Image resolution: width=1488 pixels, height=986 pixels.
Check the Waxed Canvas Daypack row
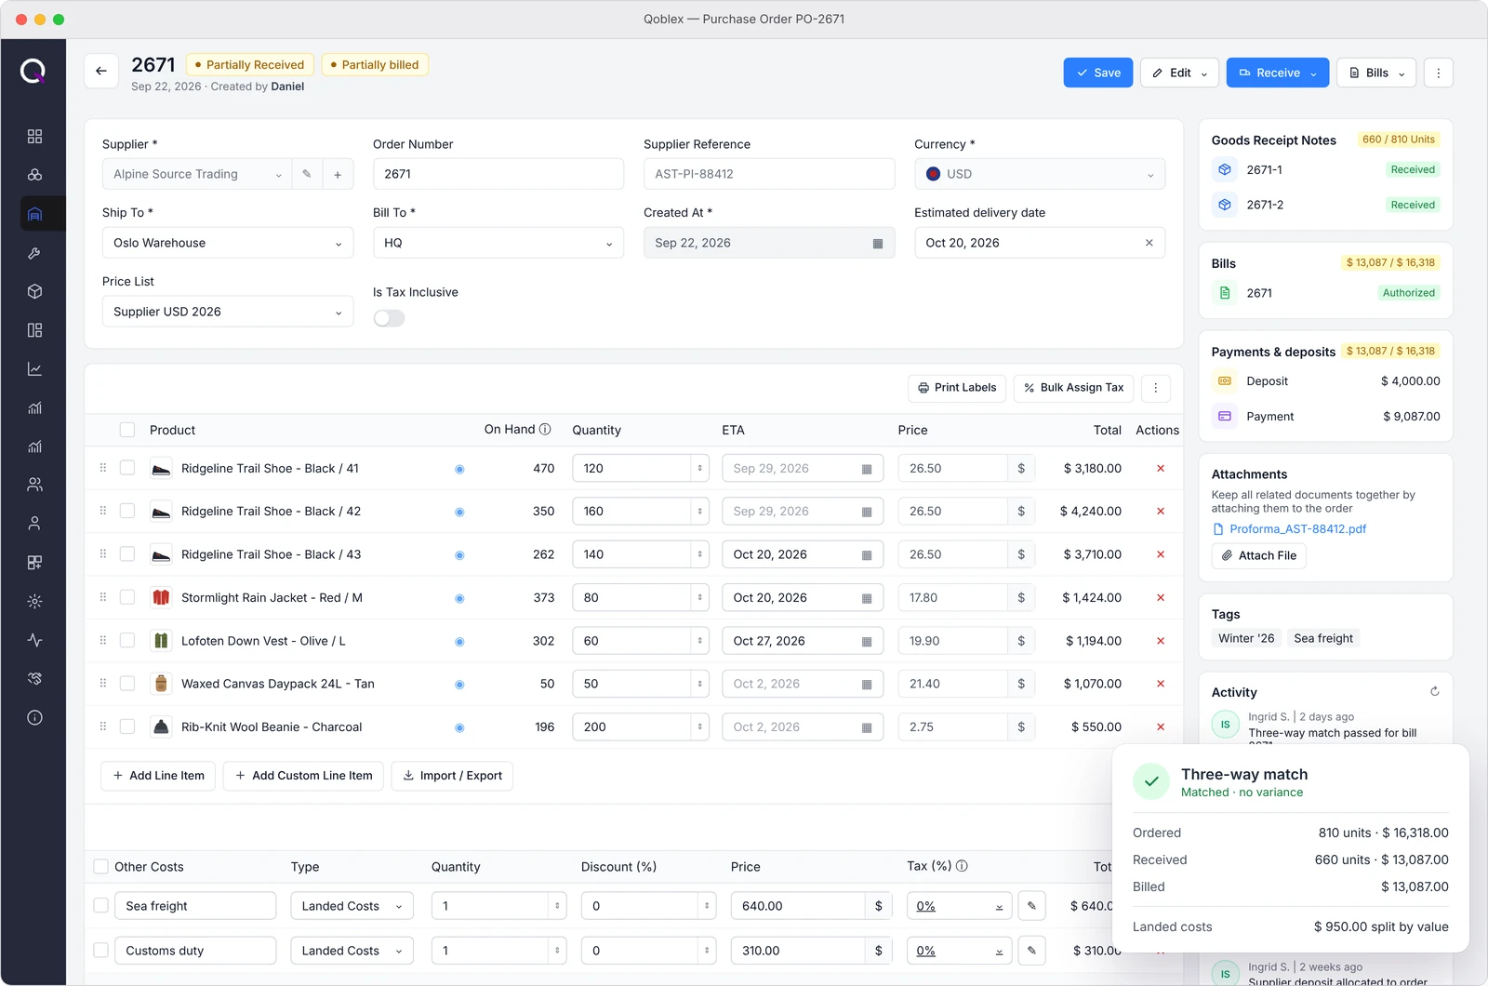[x=127, y=684]
